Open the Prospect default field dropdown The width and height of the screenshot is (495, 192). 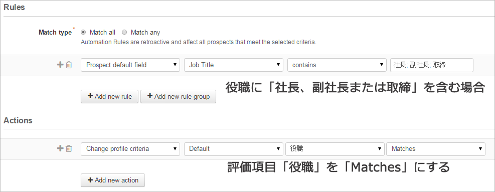[x=130, y=65]
